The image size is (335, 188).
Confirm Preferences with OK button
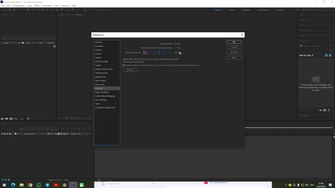(234, 42)
